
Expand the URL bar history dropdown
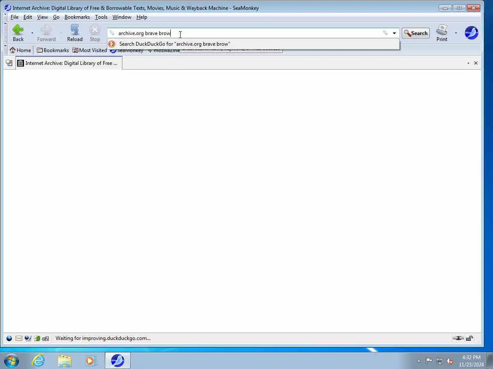click(x=394, y=33)
